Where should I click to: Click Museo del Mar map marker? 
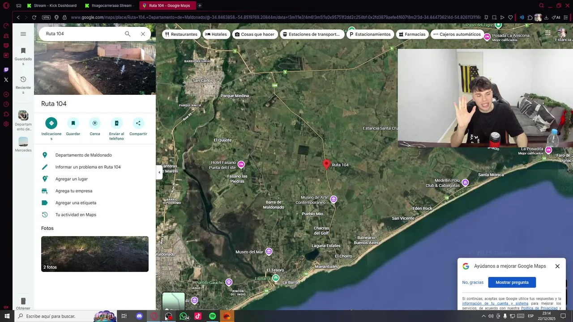[269, 252]
